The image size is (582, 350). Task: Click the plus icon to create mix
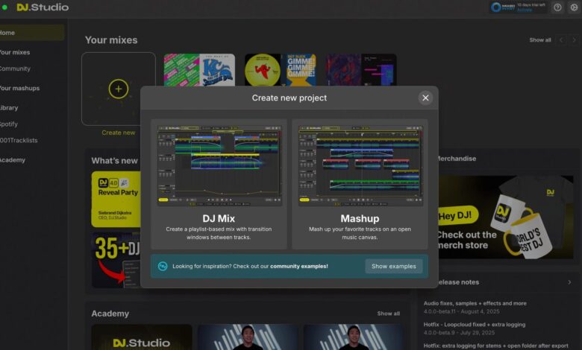[119, 89]
